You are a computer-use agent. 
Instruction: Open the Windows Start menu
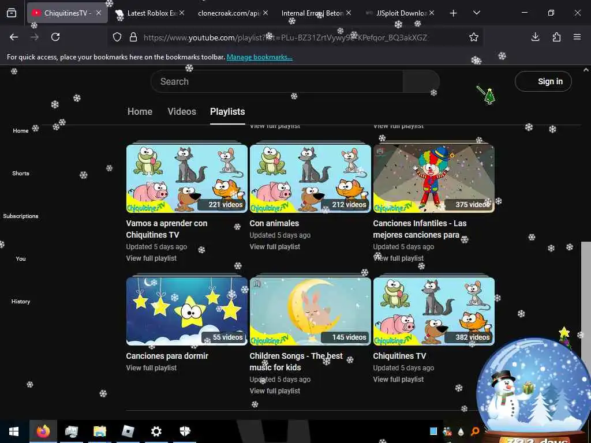(x=14, y=431)
